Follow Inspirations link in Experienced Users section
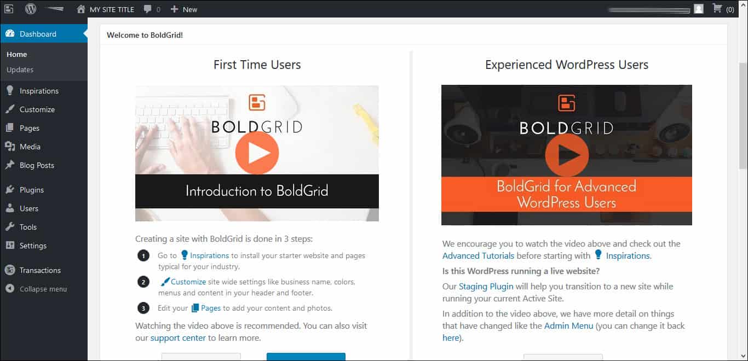Screen dimensions: 748x361 [x=628, y=255]
